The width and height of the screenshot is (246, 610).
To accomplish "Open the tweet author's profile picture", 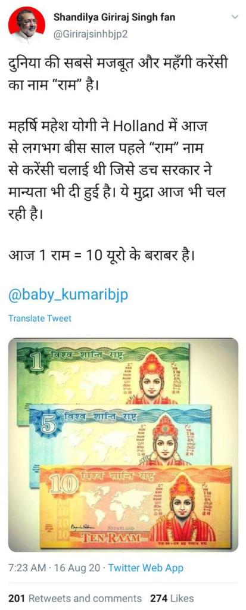I will (x=26, y=26).
